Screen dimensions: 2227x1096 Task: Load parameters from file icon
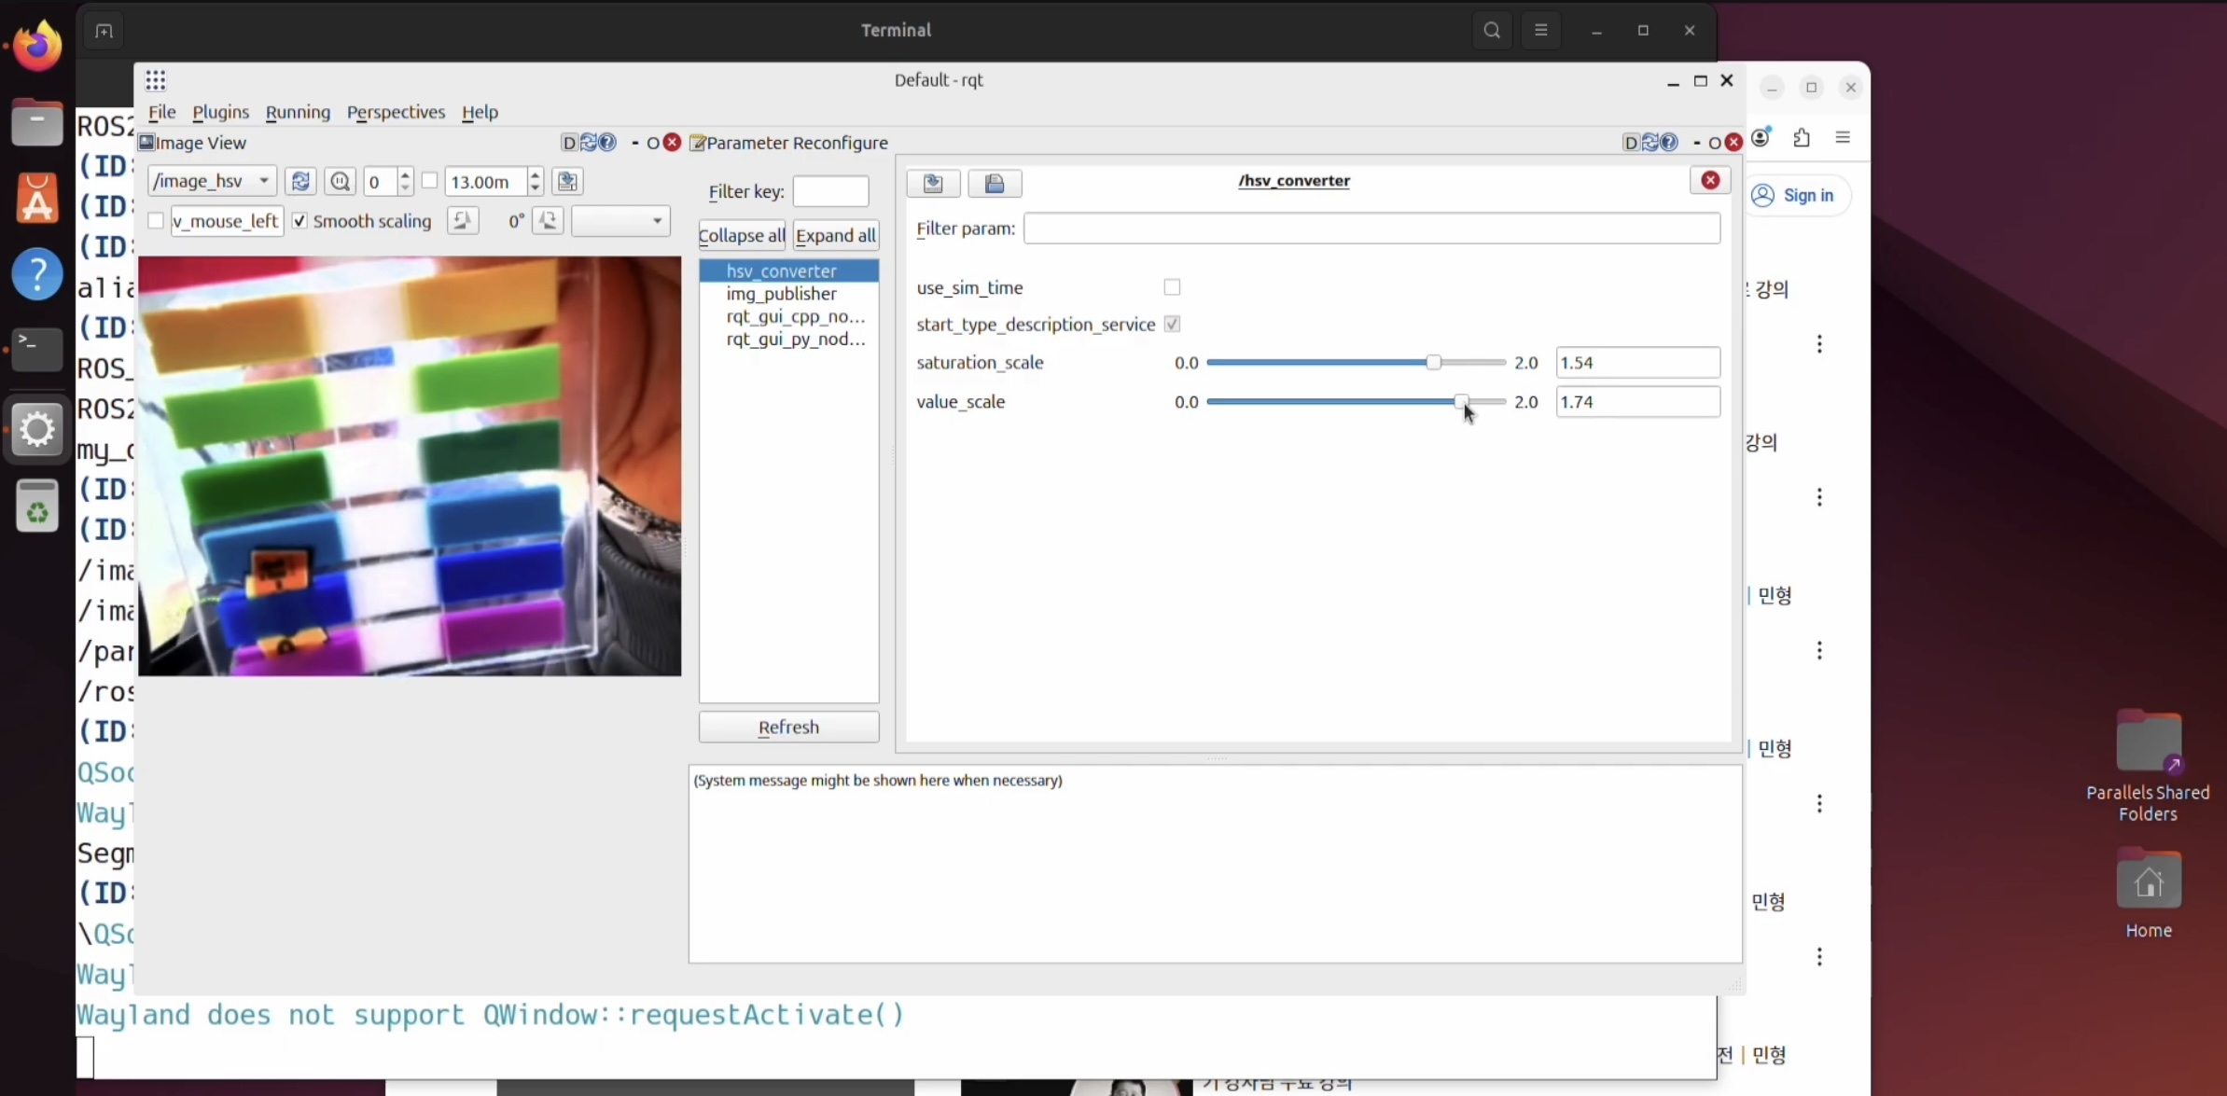933,183
